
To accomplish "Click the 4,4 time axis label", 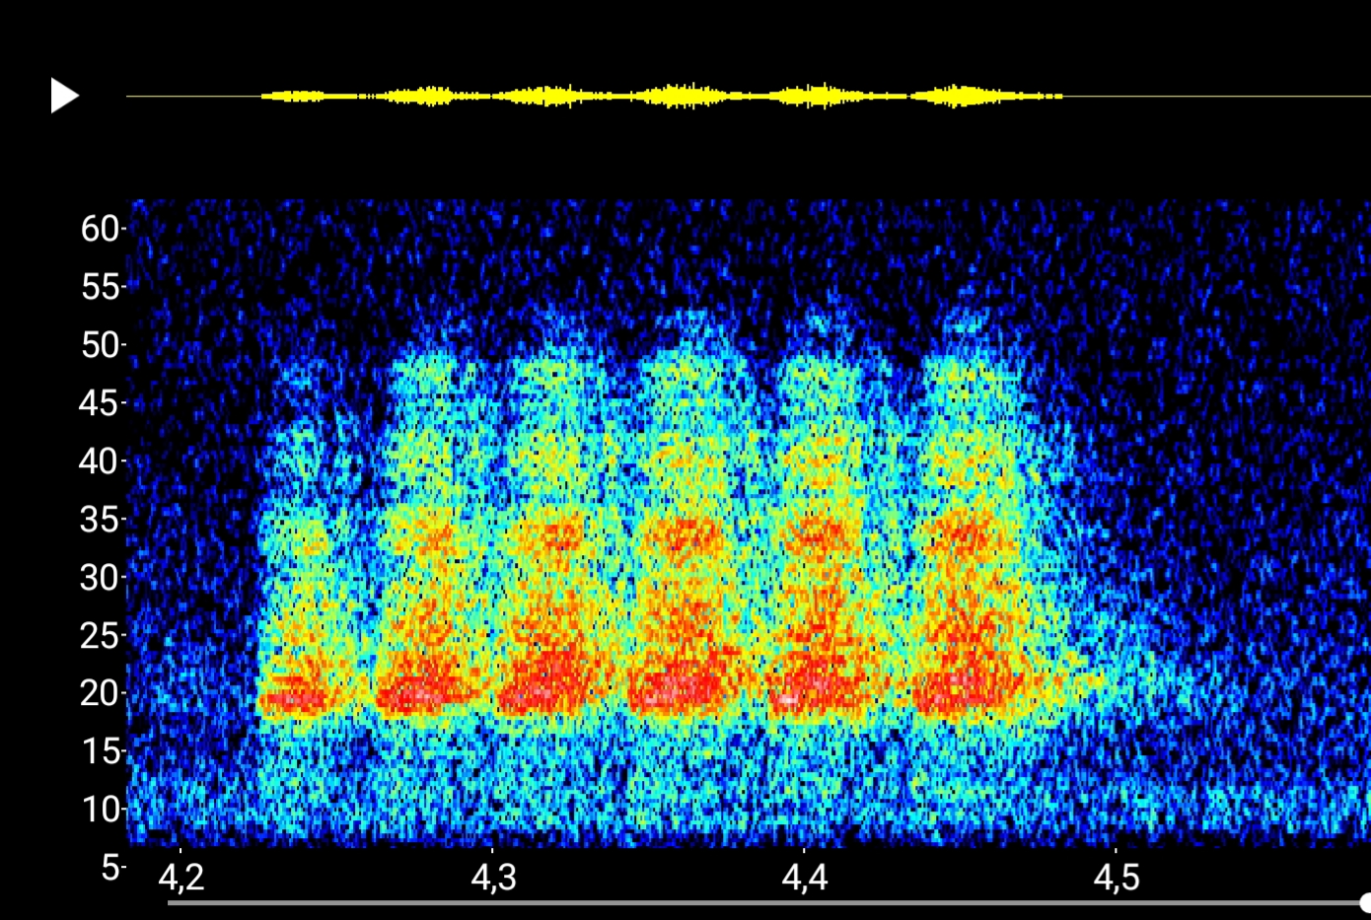I will tap(805, 877).
